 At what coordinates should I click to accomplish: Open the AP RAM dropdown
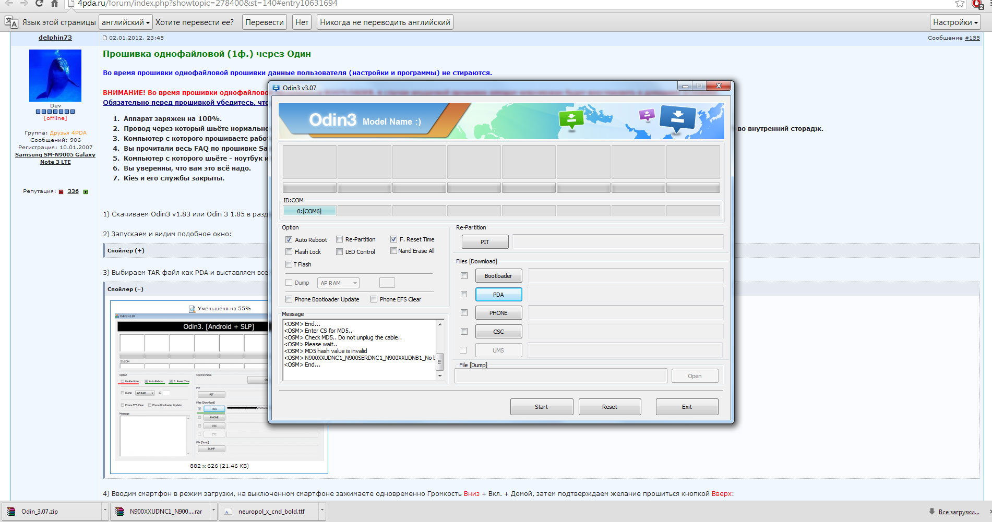tap(338, 283)
